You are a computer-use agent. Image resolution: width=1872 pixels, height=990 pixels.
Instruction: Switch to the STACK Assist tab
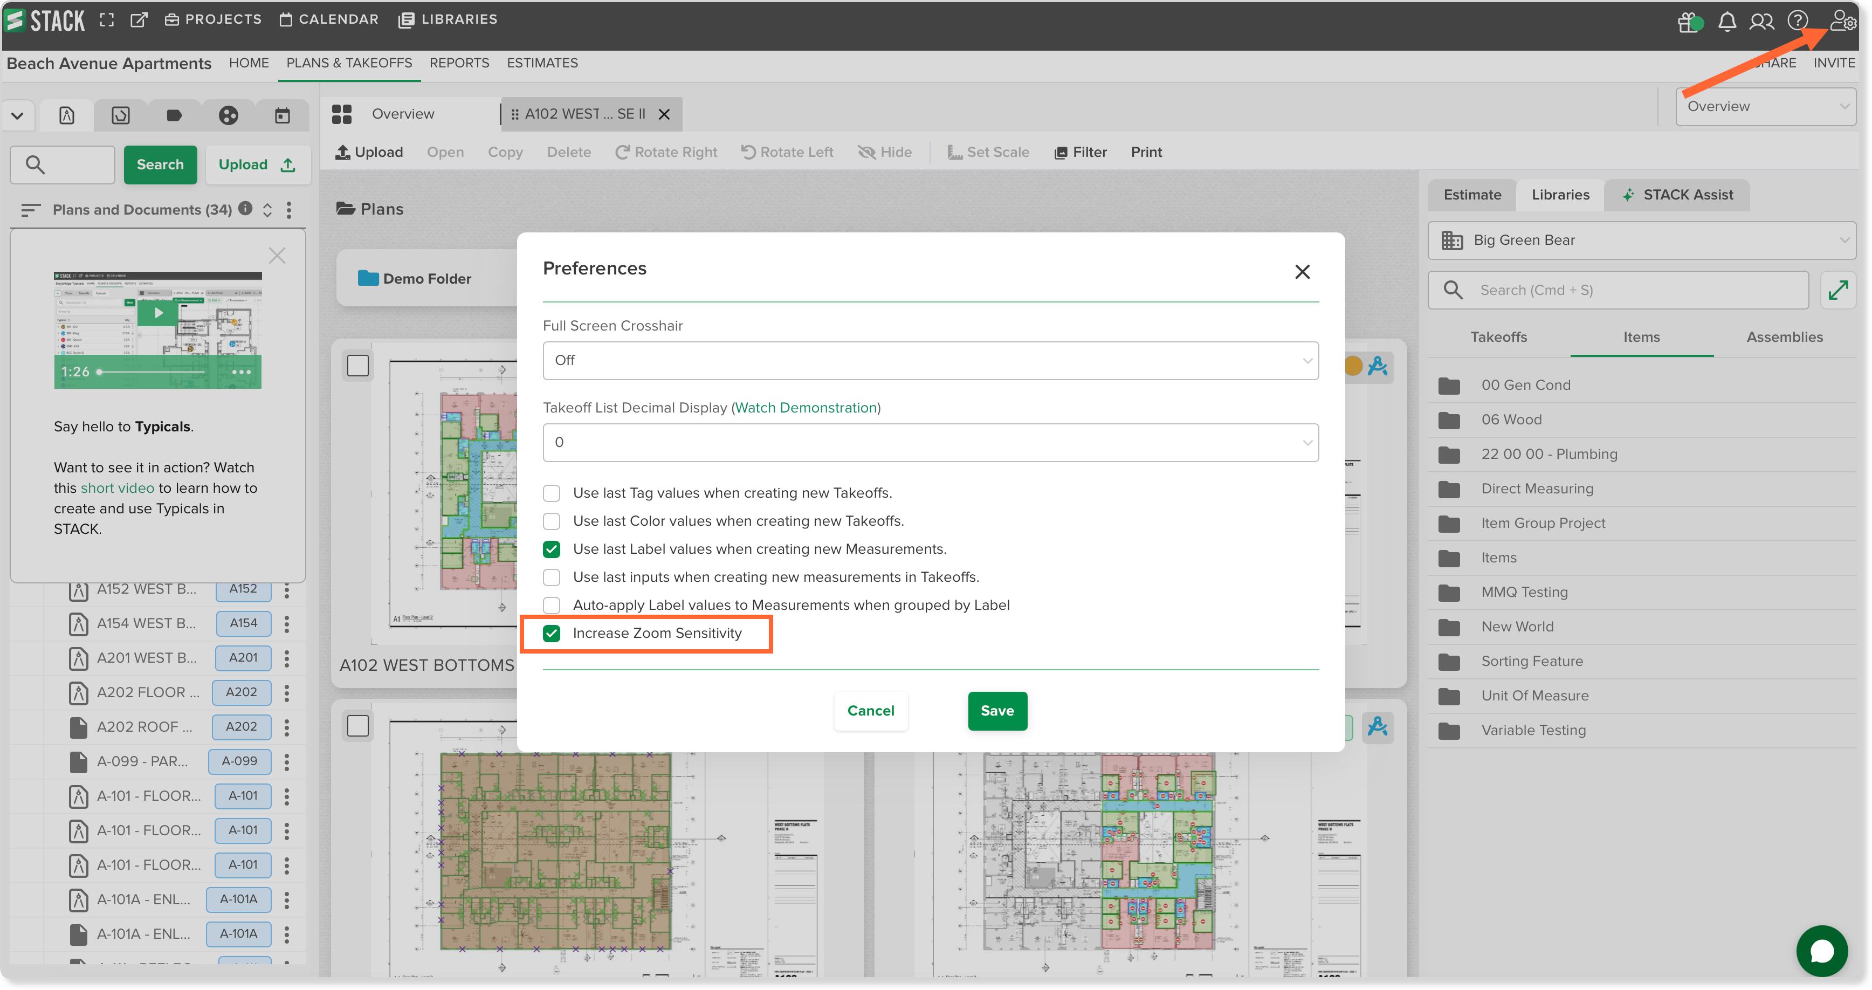coord(1677,195)
